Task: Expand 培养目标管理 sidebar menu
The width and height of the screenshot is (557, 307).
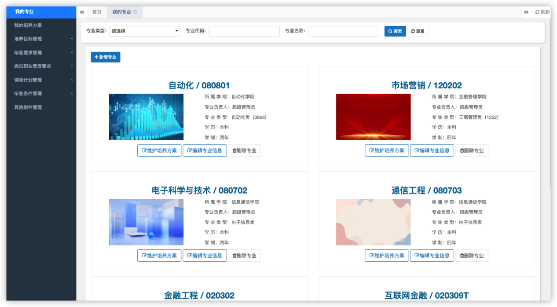Action: click(x=41, y=39)
